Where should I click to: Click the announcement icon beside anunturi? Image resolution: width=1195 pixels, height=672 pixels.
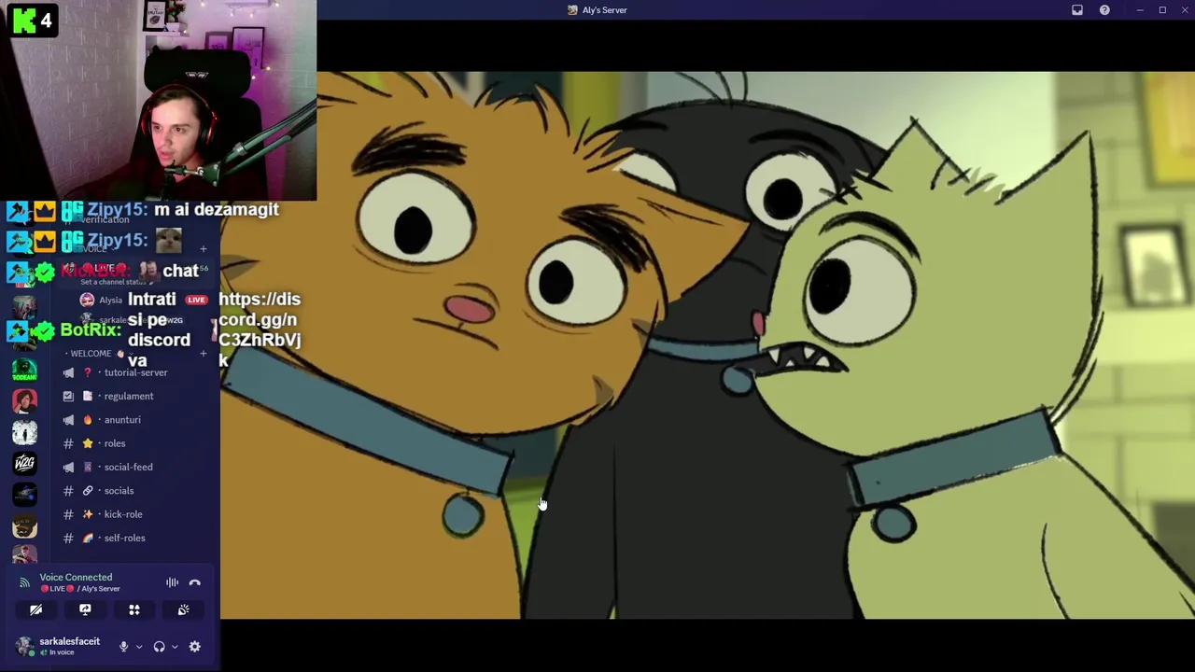point(68,420)
